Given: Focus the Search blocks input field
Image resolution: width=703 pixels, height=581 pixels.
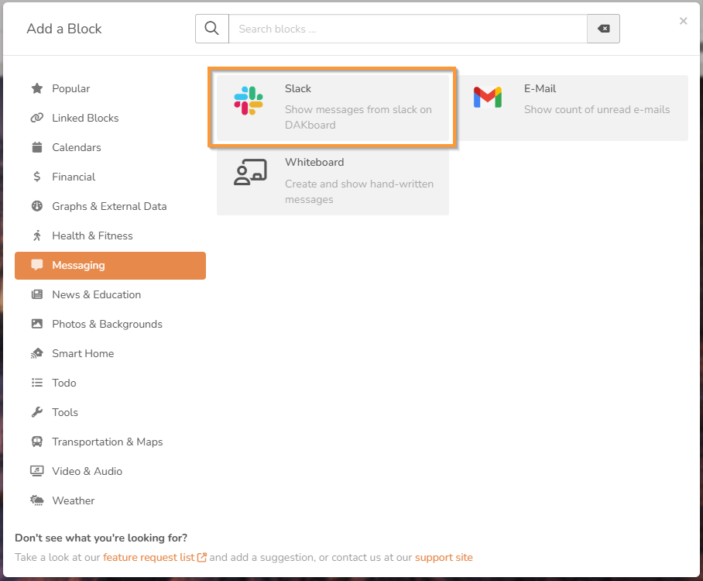Looking at the screenshot, I should point(408,29).
